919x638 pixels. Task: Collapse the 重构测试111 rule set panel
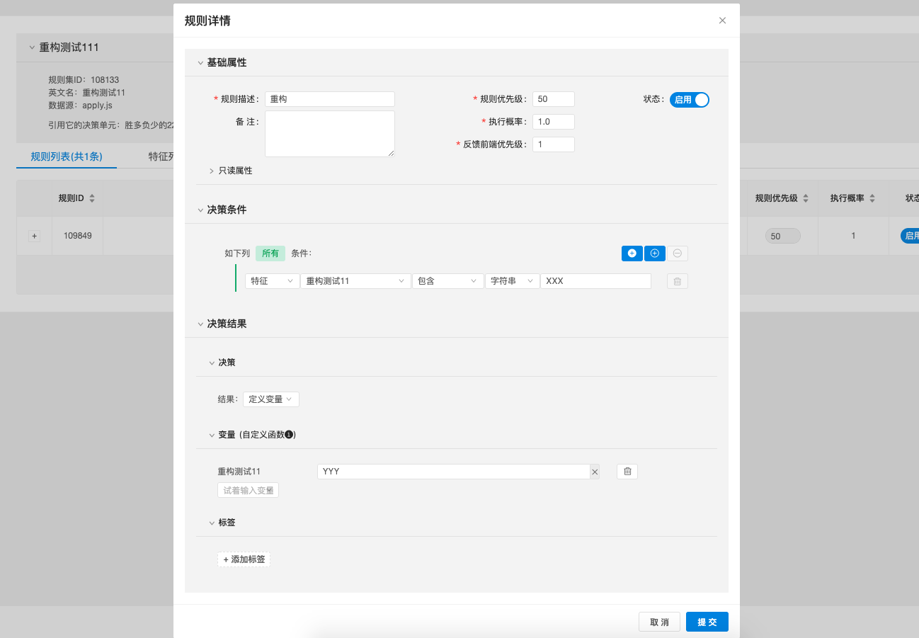[31, 47]
